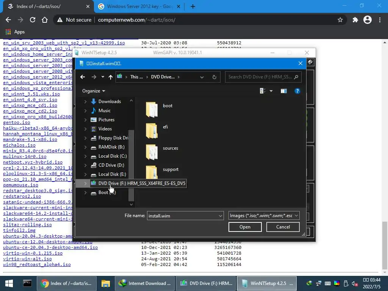
Task: Select RAMDisk (B:) in navigation tree
Action: coord(111,147)
